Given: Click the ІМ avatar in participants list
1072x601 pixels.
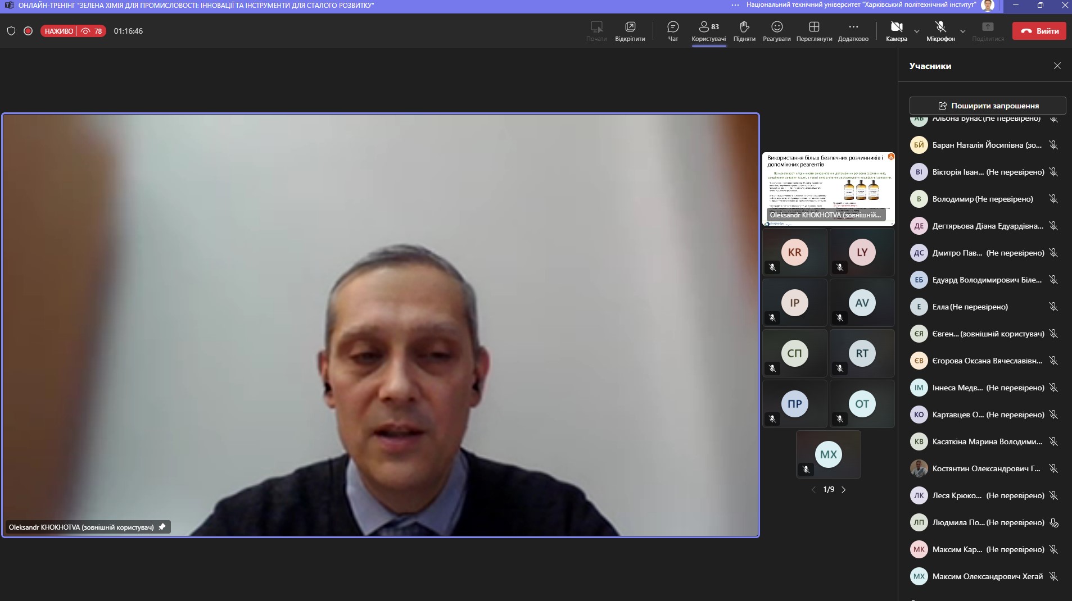Looking at the screenshot, I should 919,388.
